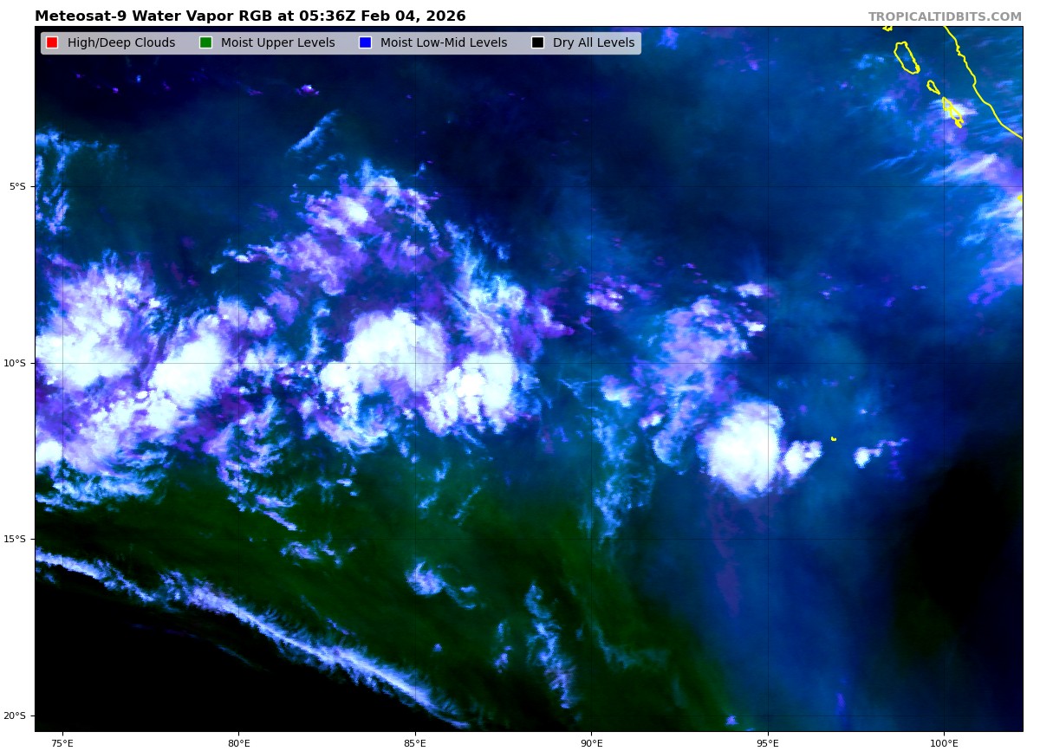Click the blue Moist Low-Mid Levels swatch
The height and width of the screenshot is (751, 1040).
point(365,43)
